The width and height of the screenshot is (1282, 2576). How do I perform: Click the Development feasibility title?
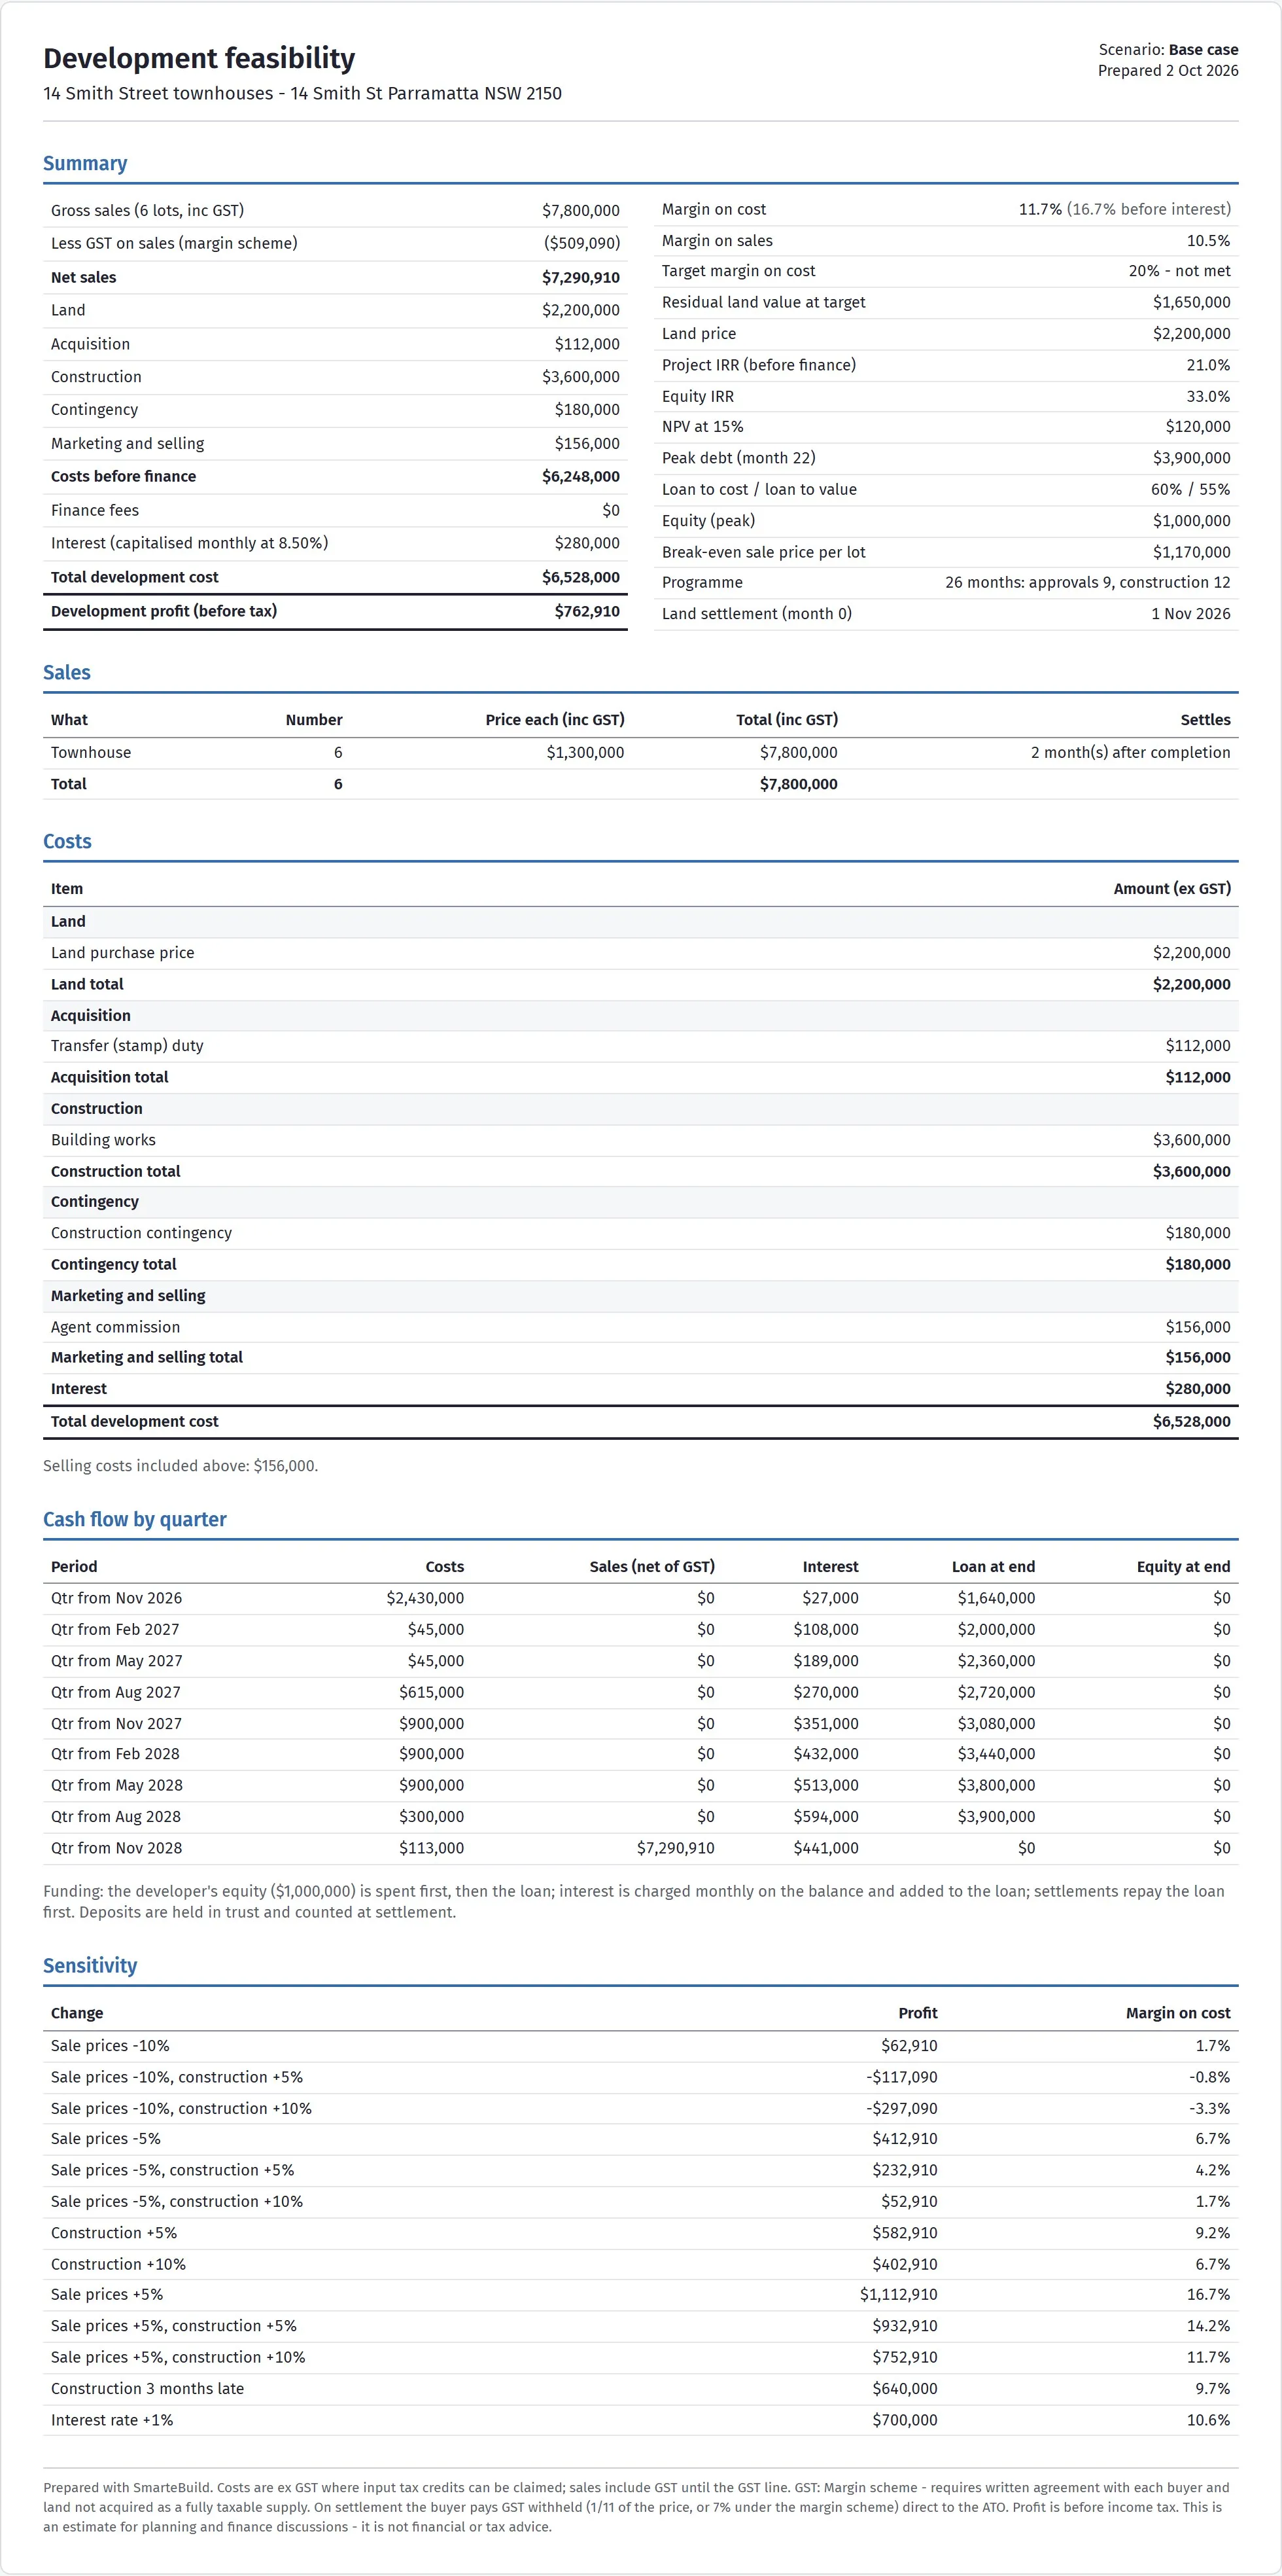coord(199,59)
